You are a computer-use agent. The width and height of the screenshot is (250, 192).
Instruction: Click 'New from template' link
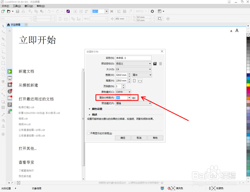[28, 85]
